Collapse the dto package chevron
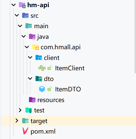This screenshot has height=139, width=136. (x=30, y=79)
